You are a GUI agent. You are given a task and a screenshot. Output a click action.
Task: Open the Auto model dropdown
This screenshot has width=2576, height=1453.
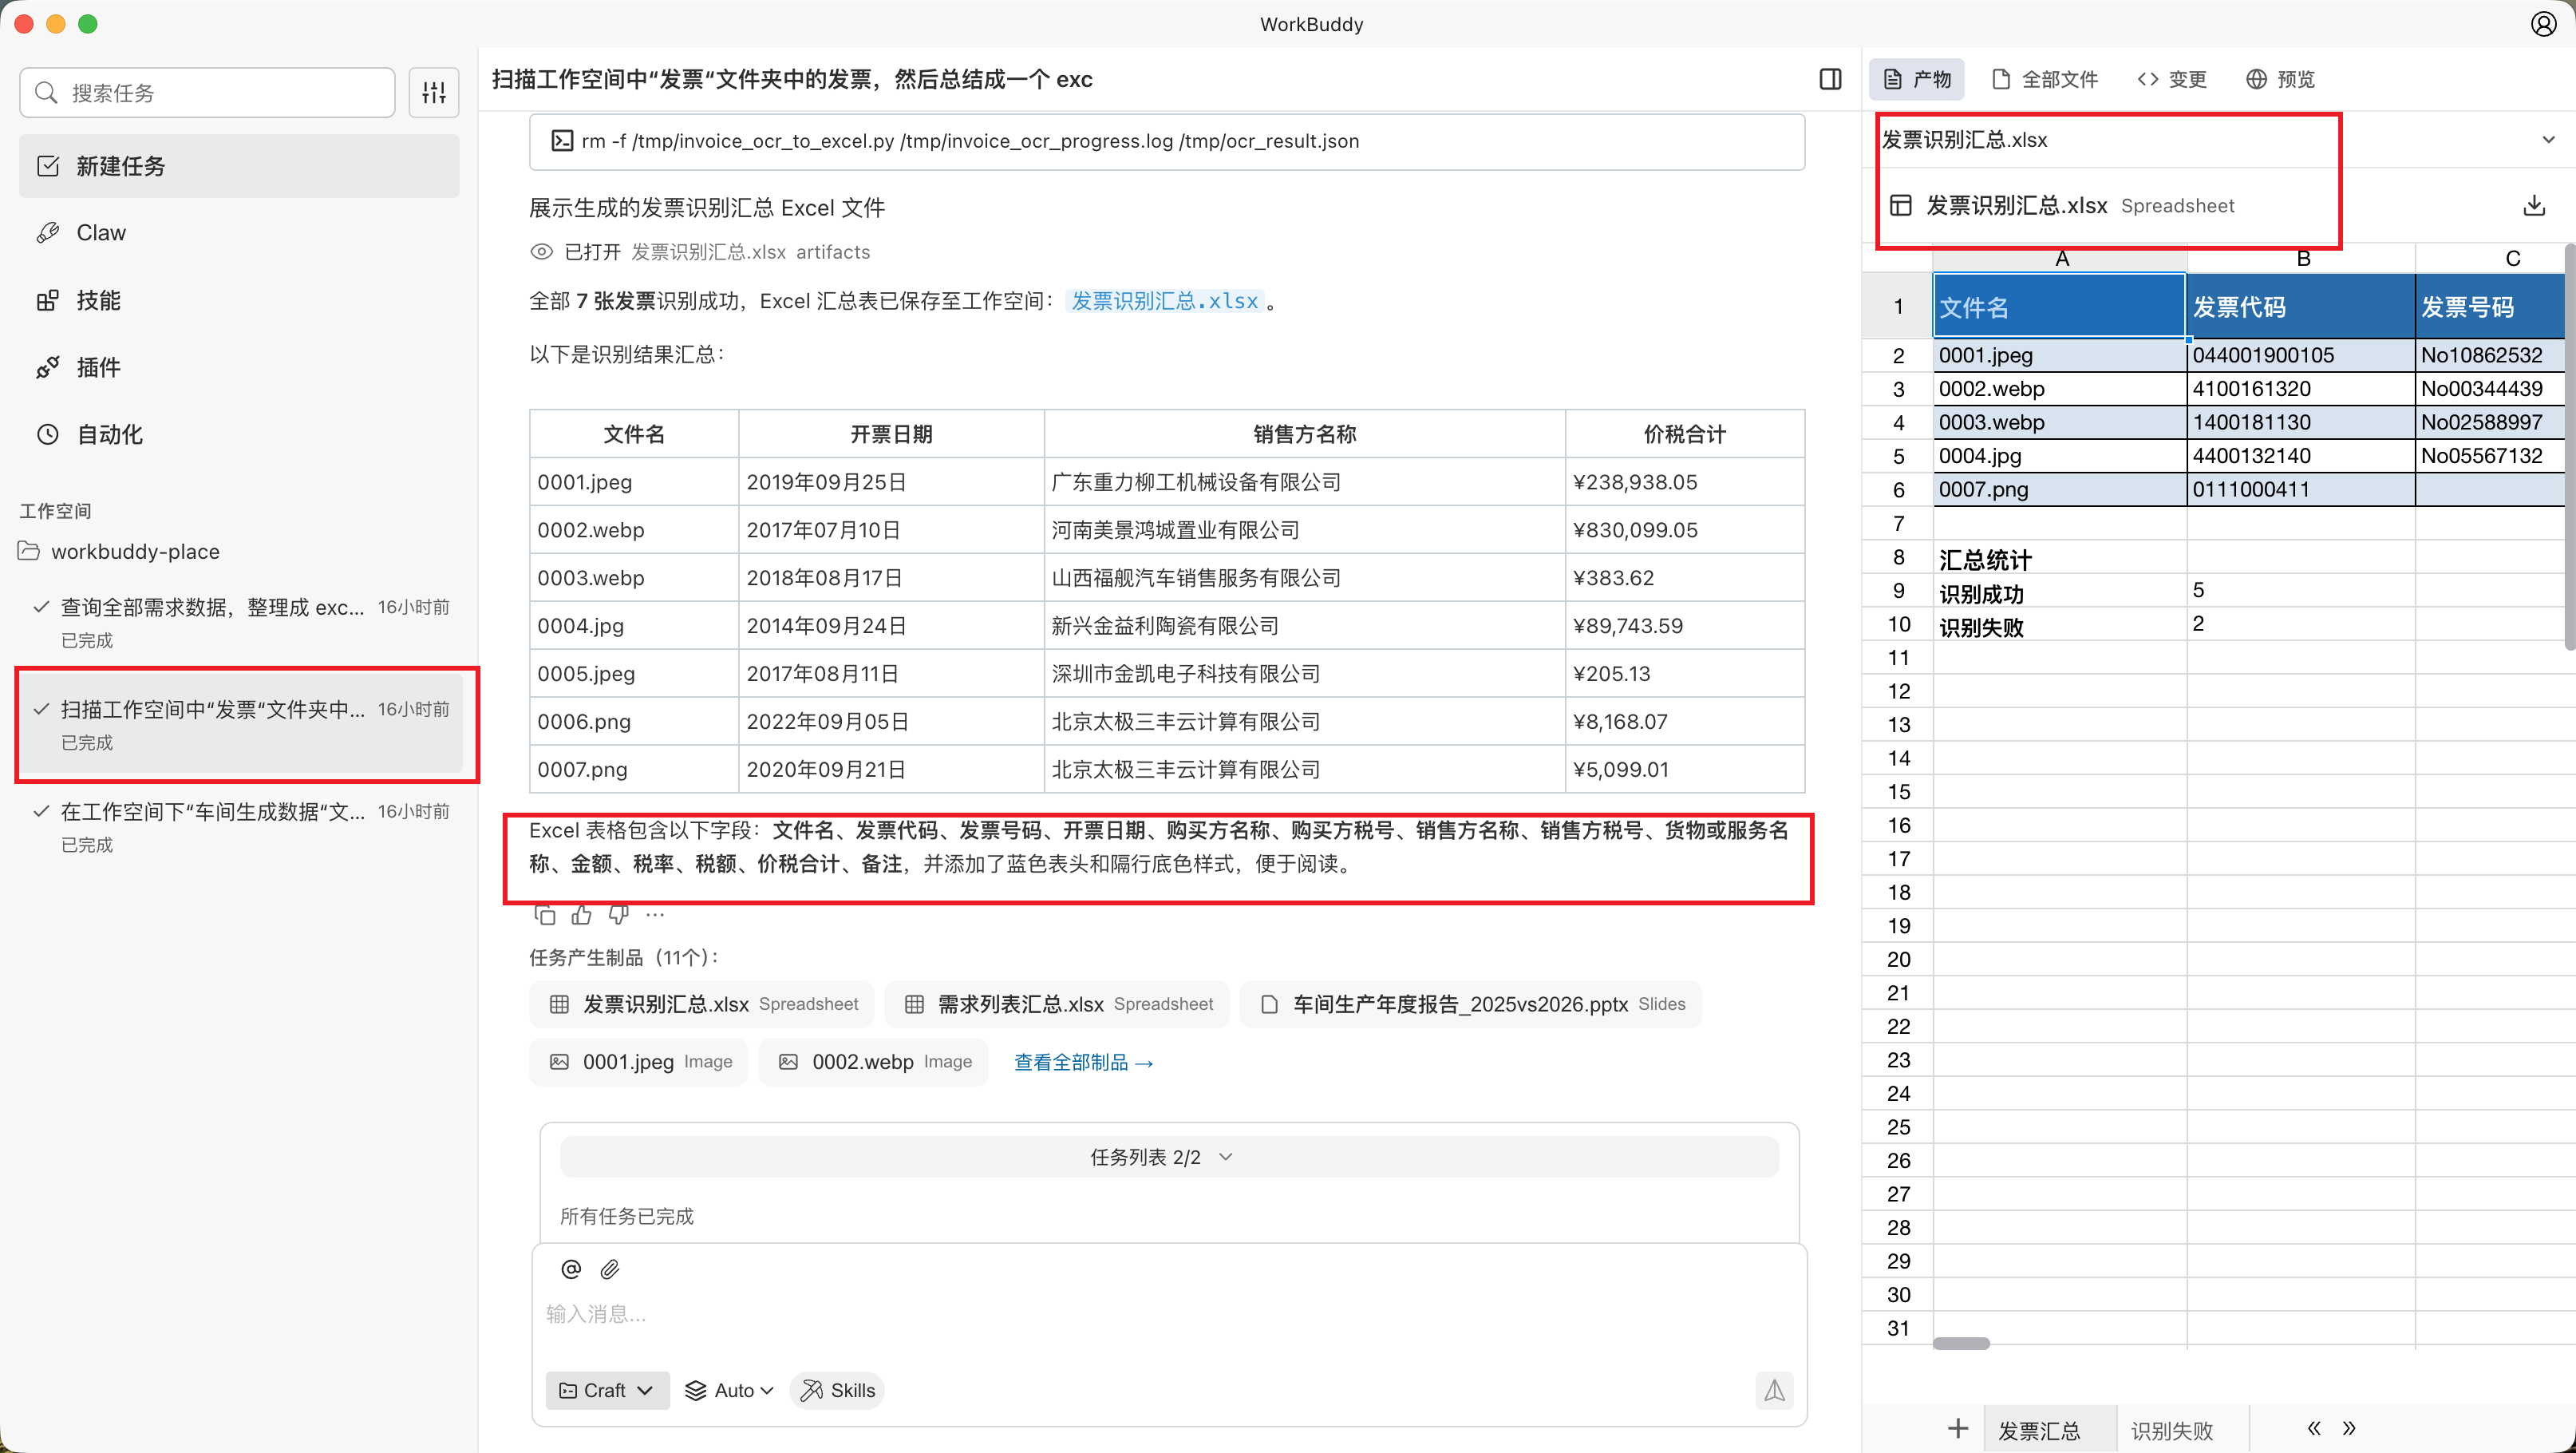(x=729, y=1390)
